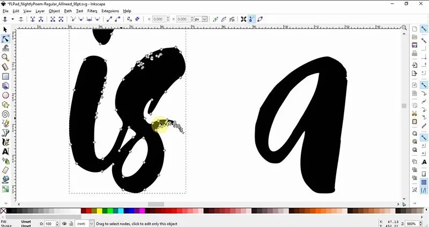Click Convert object to path button
The width and height of the screenshot is (429, 227).
pos(129,19)
